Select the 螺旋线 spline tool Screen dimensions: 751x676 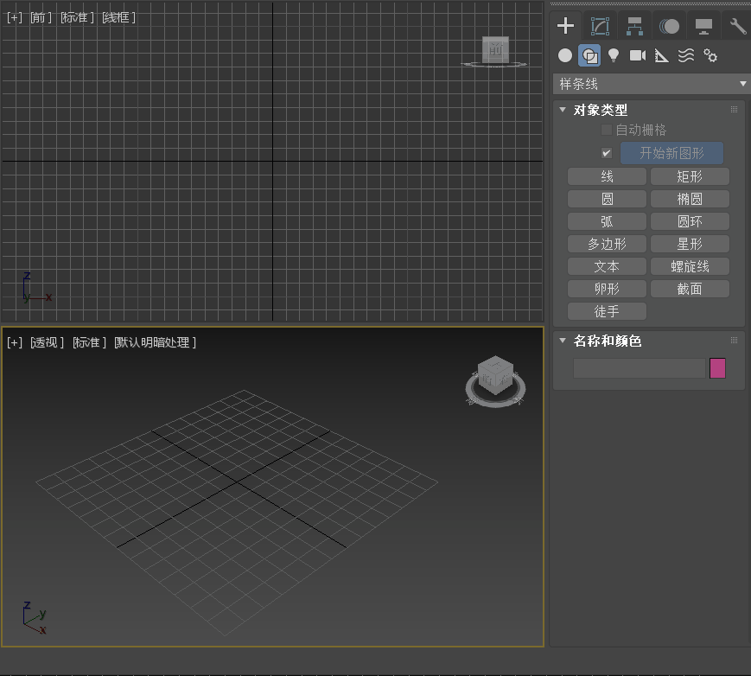pos(690,265)
